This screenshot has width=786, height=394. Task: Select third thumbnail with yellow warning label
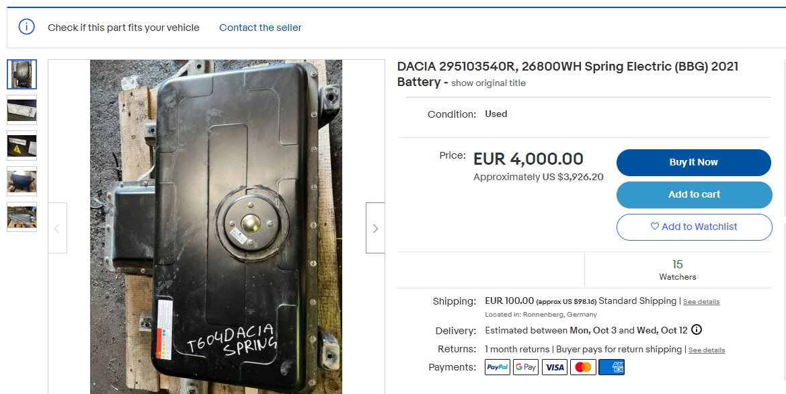click(x=22, y=145)
